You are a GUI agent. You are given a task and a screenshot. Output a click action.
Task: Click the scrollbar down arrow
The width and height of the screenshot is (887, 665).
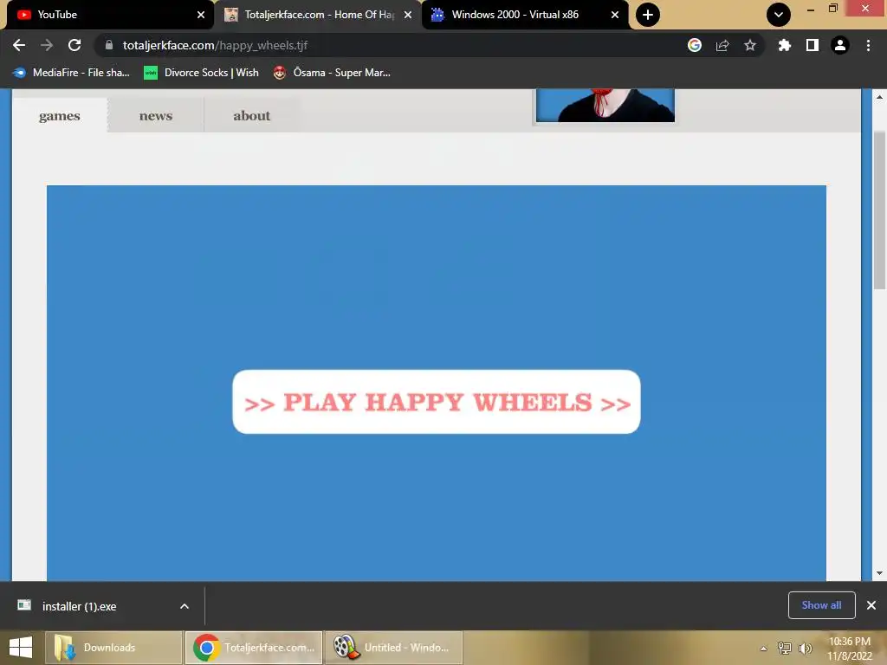click(x=879, y=573)
